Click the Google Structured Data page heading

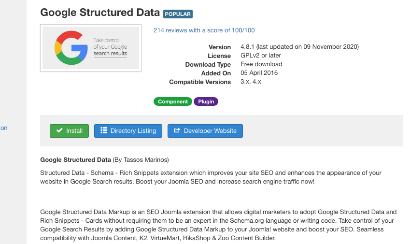100,13
